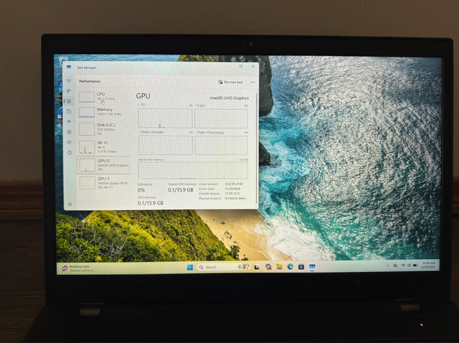Open the App history page icon
Viewport: 459px width, 343px height.
point(69,111)
